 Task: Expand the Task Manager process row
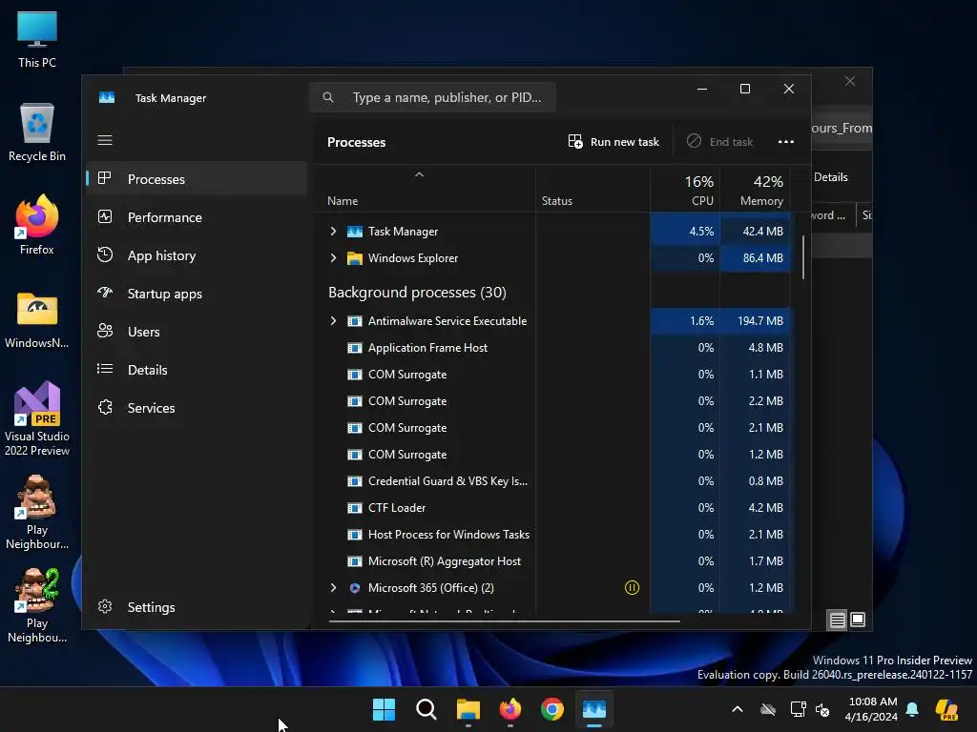[x=333, y=231]
